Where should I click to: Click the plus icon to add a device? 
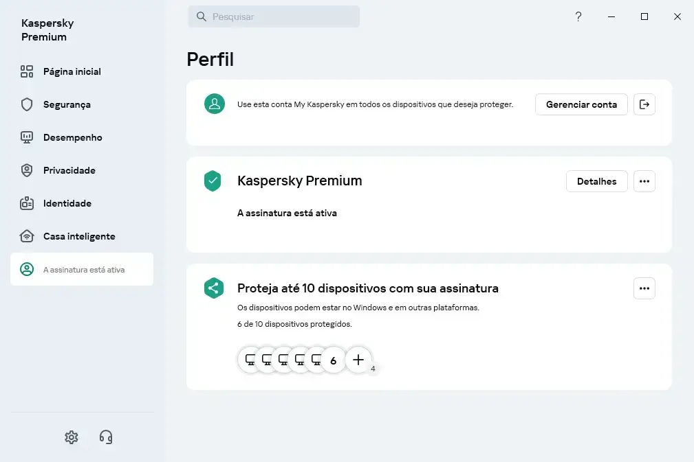click(358, 360)
